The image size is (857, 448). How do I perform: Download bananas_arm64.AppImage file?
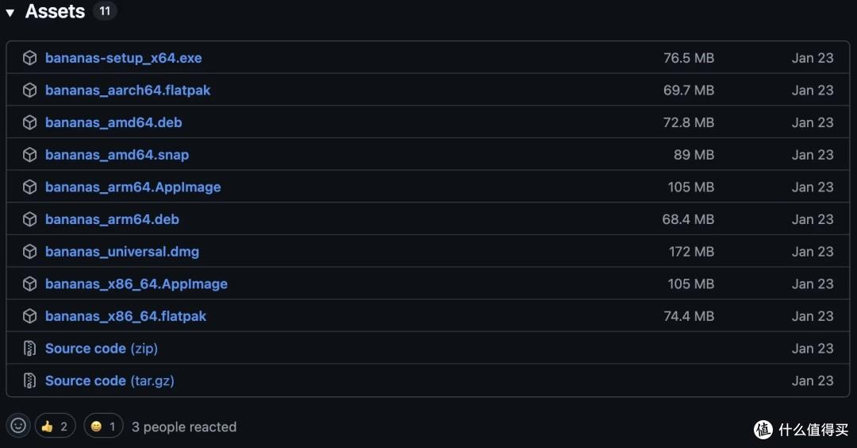(133, 187)
